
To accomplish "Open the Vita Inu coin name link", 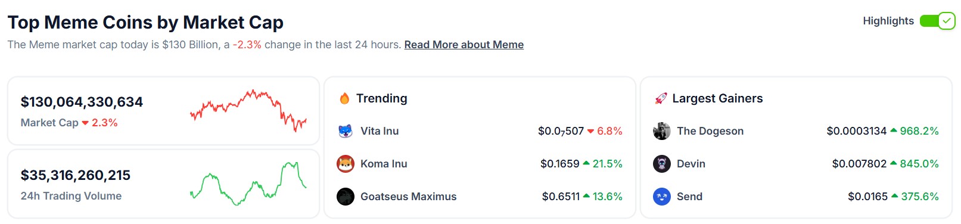I will pos(380,131).
